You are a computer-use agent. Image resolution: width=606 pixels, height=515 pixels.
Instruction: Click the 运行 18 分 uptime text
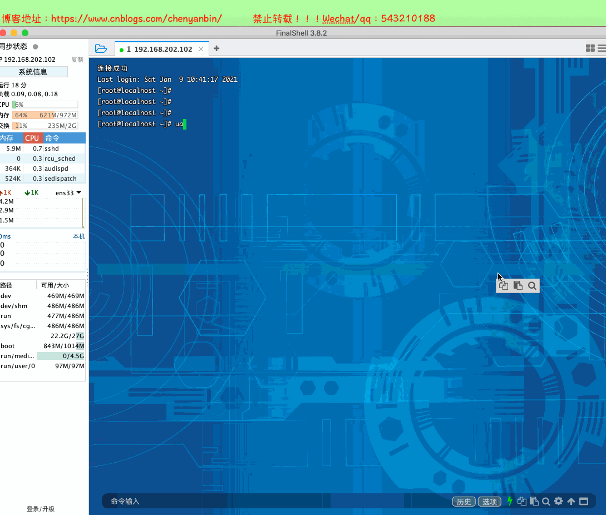13,85
